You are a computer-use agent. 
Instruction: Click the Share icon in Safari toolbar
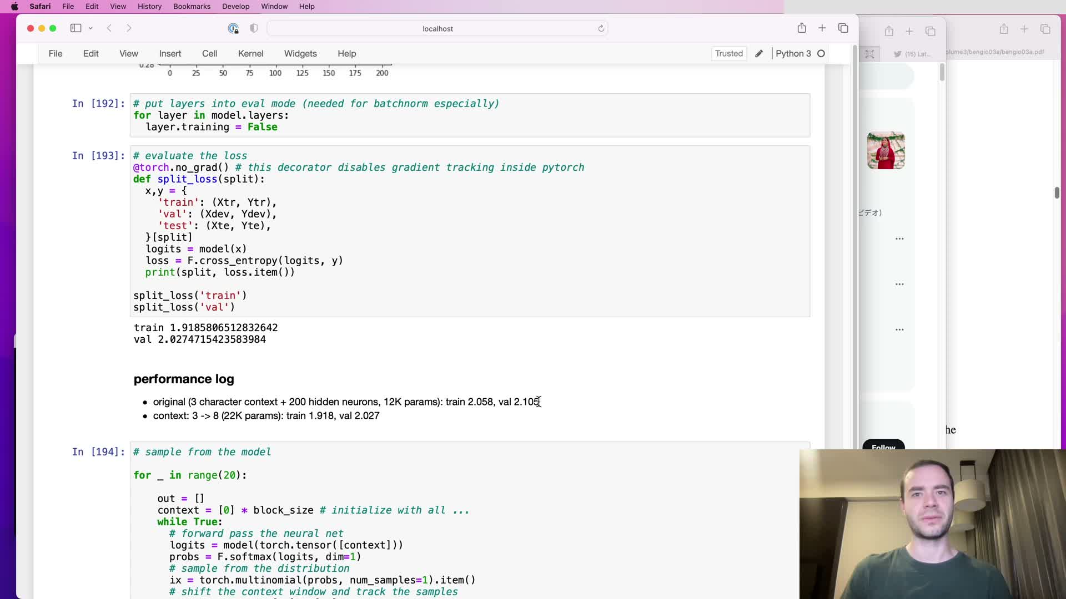click(x=802, y=28)
